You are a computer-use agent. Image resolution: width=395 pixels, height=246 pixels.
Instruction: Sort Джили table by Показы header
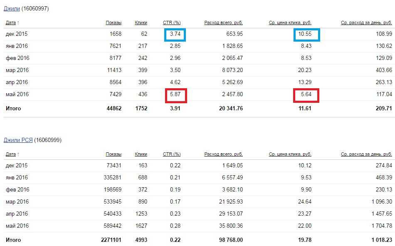click(x=114, y=22)
